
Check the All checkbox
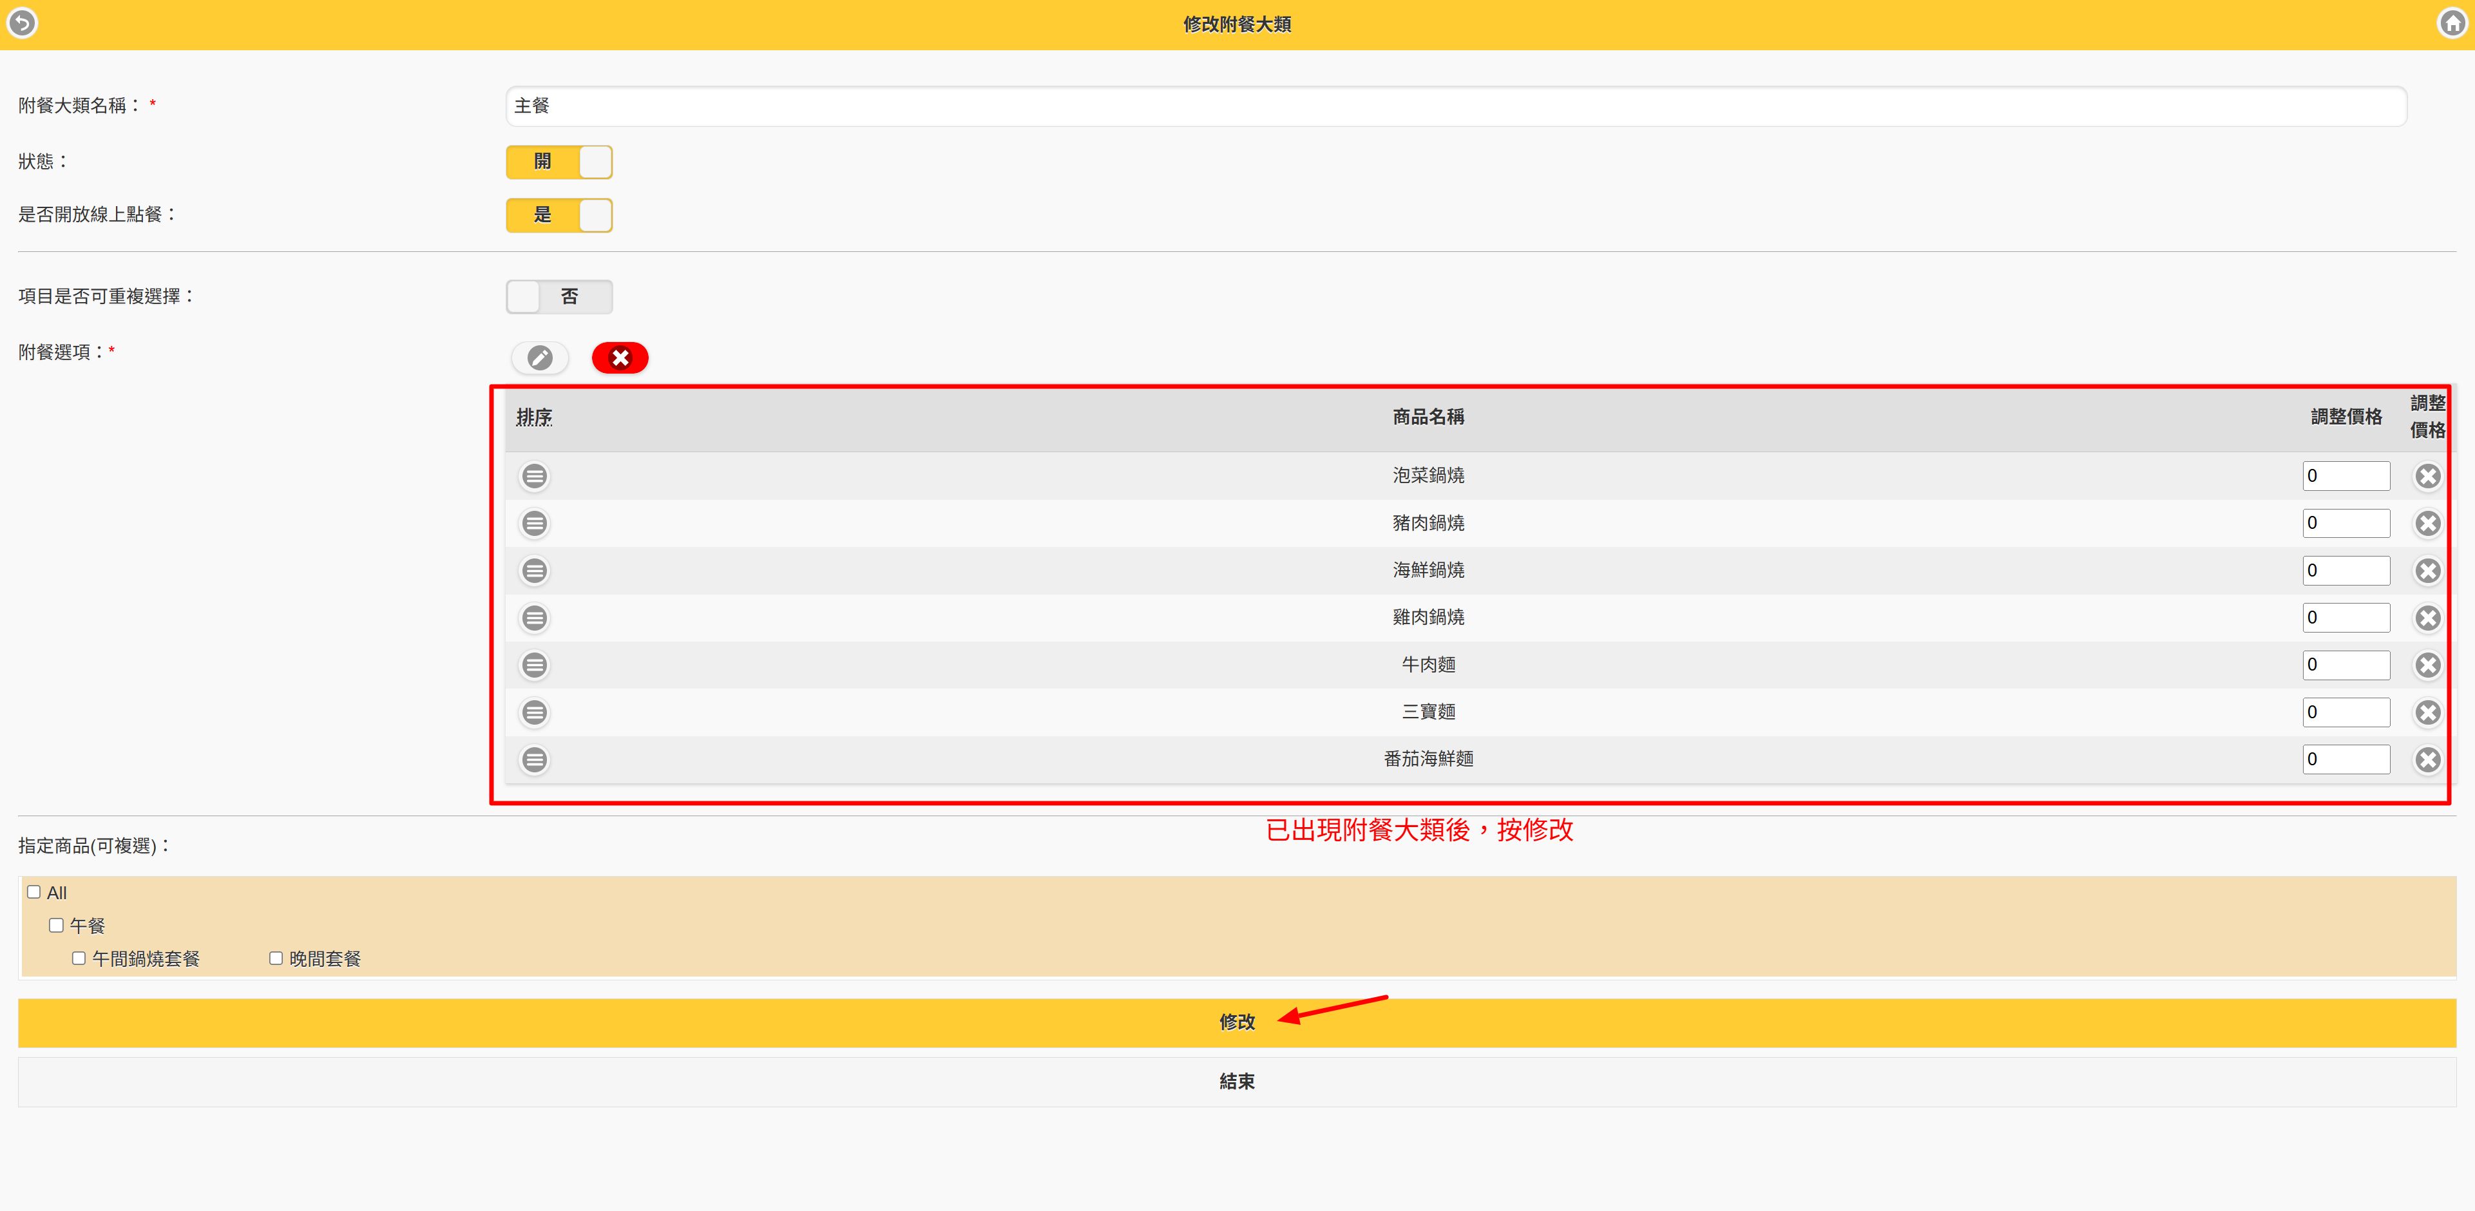click(x=35, y=892)
